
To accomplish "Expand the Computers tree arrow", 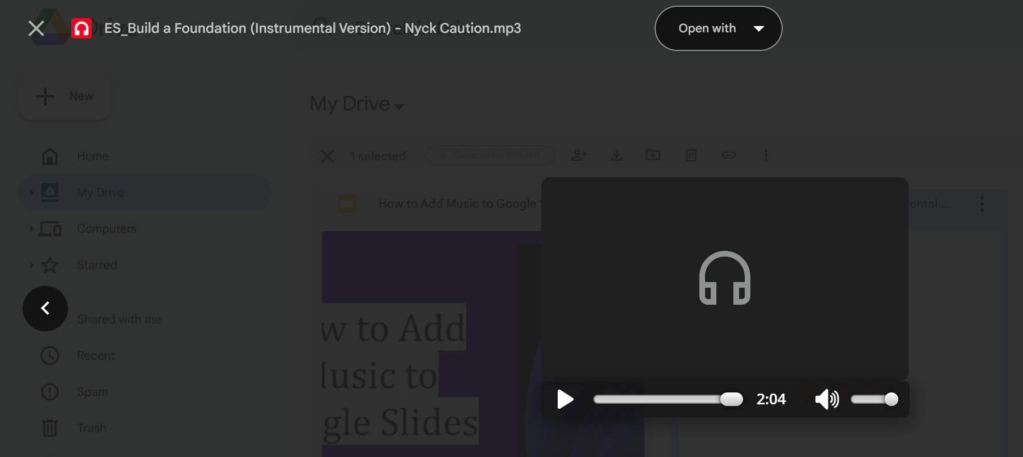I will 31,229.
